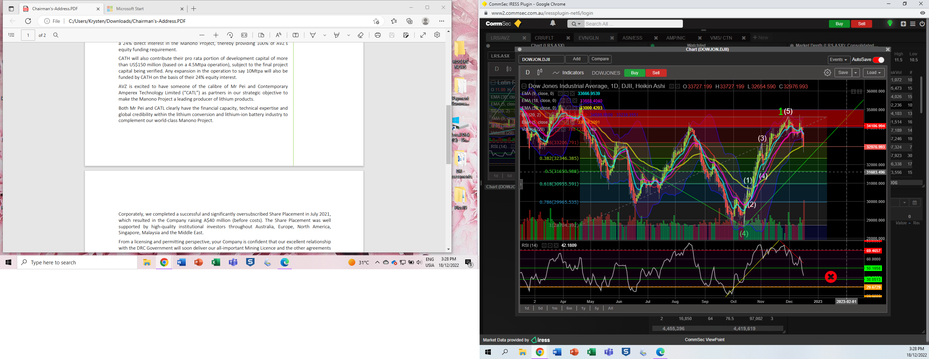Select the PDF Add text tool
The height and width of the screenshot is (359, 929).
[x=296, y=35]
